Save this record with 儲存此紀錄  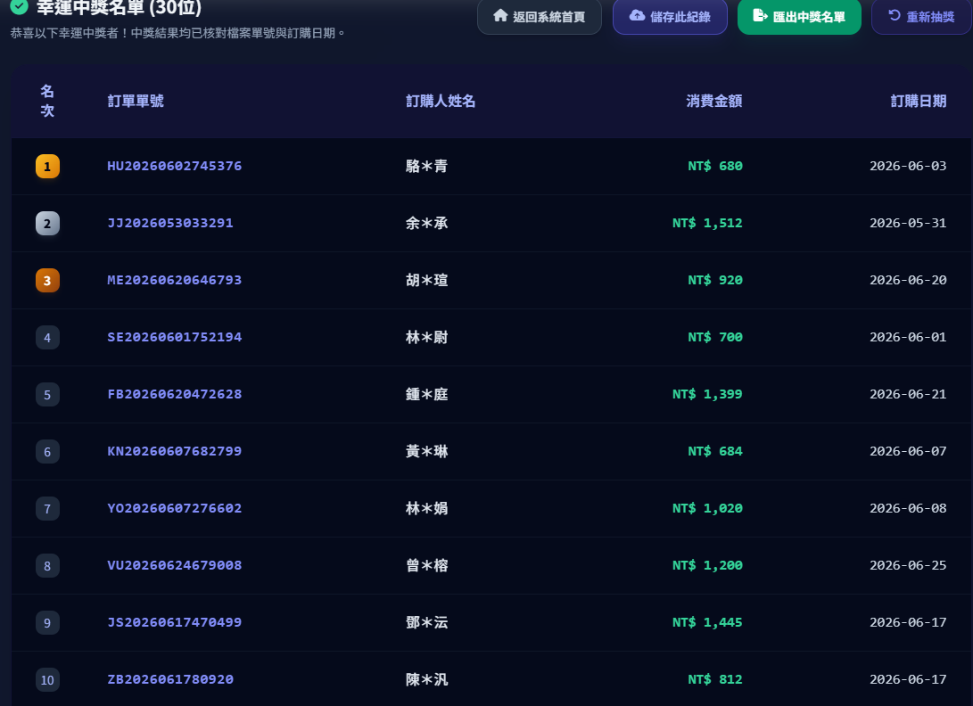click(x=670, y=16)
